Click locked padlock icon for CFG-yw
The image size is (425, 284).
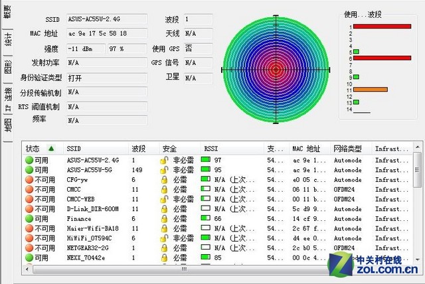tap(164, 180)
